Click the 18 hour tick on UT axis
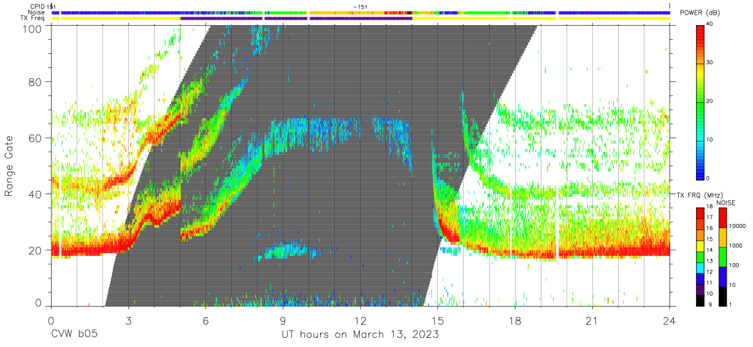 [514, 320]
